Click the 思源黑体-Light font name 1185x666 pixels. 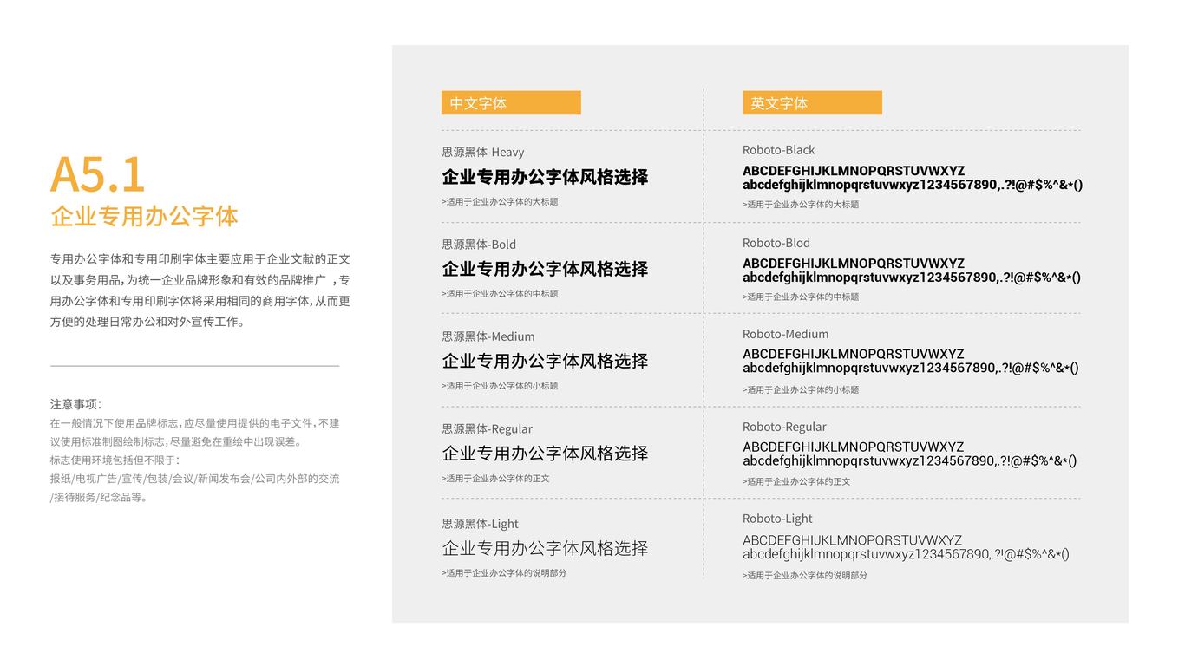[480, 524]
